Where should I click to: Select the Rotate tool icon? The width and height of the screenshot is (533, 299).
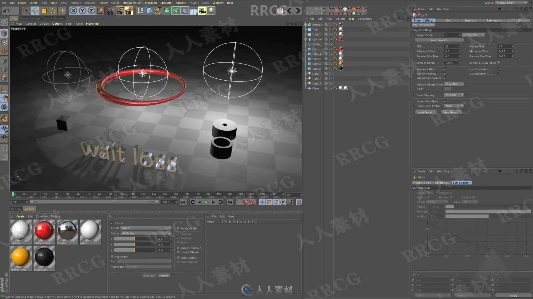click(x=53, y=11)
